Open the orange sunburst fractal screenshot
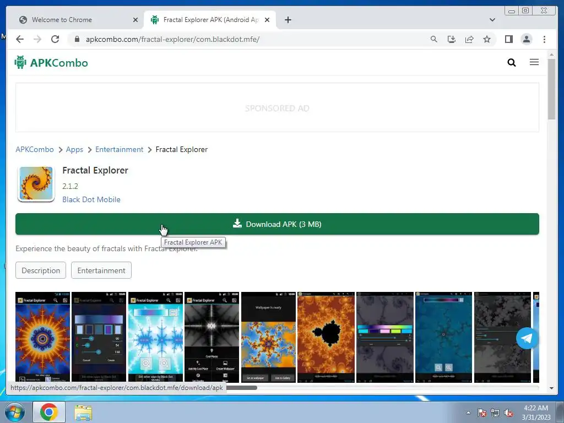This screenshot has width=564, height=423. [43, 337]
